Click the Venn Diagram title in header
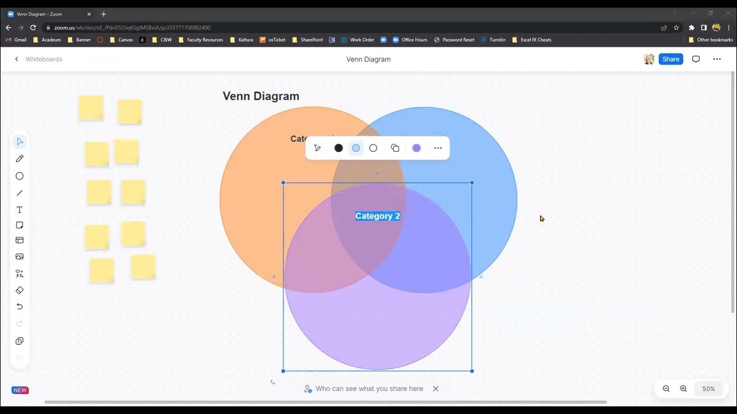Screen dimensions: 737x414 tap(368, 59)
